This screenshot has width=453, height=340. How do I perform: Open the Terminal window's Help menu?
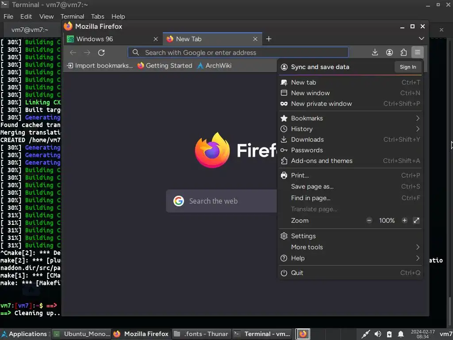(x=118, y=16)
